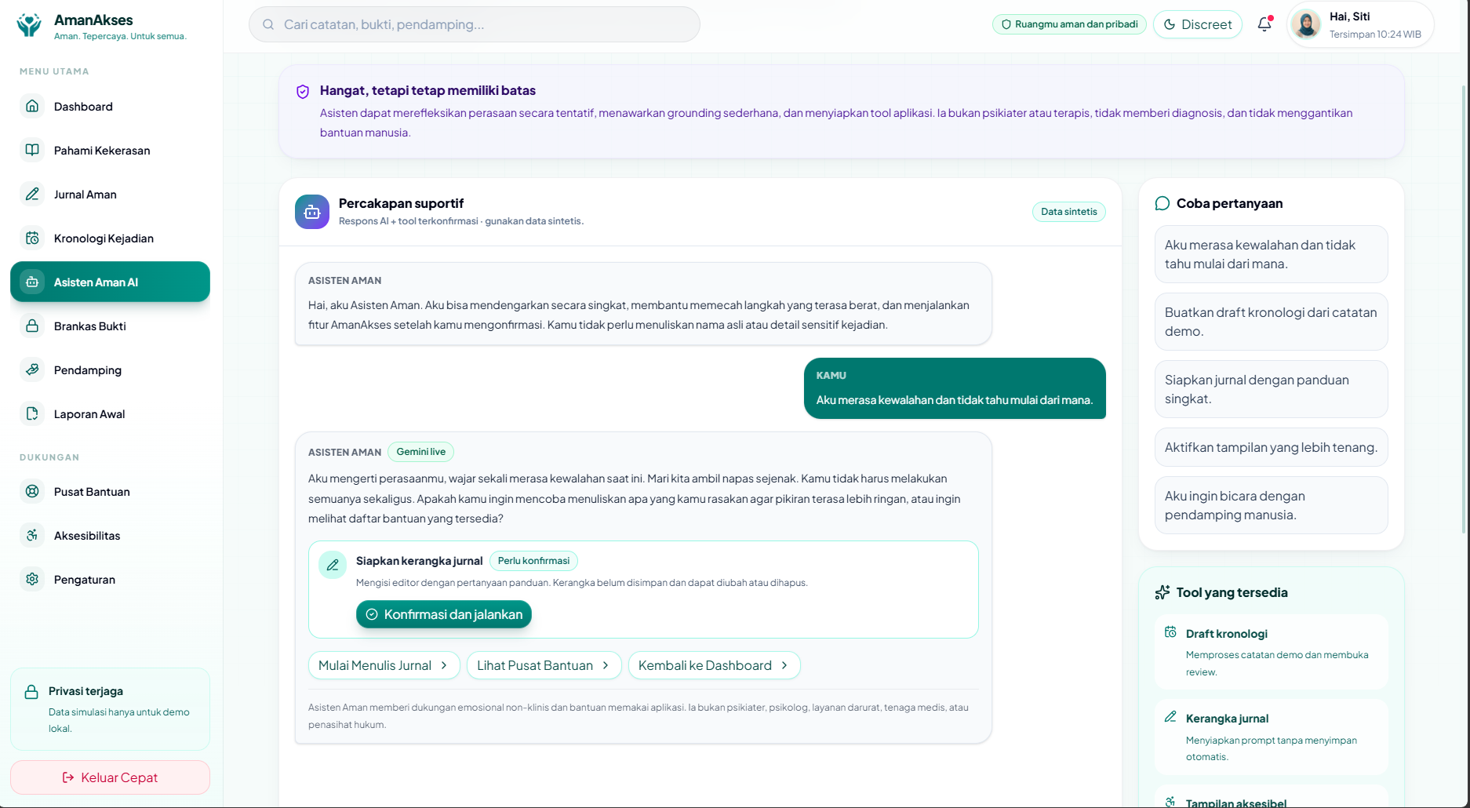Open Laporan Awal from menu
Screen dimensions: 1470x808
tap(110, 413)
